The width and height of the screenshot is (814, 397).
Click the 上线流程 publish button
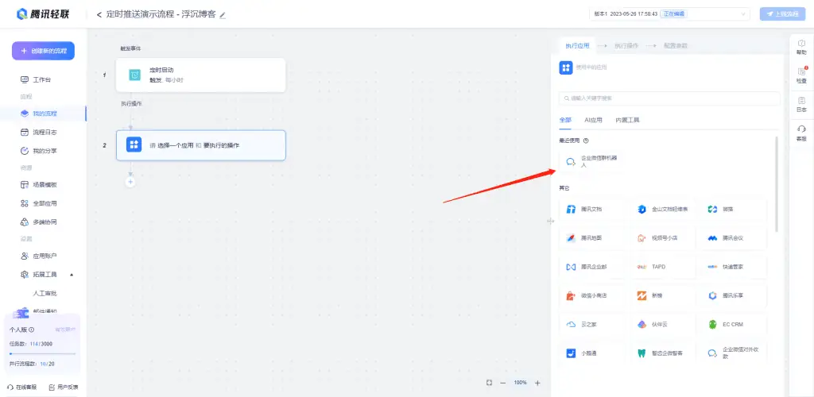click(x=782, y=14)
